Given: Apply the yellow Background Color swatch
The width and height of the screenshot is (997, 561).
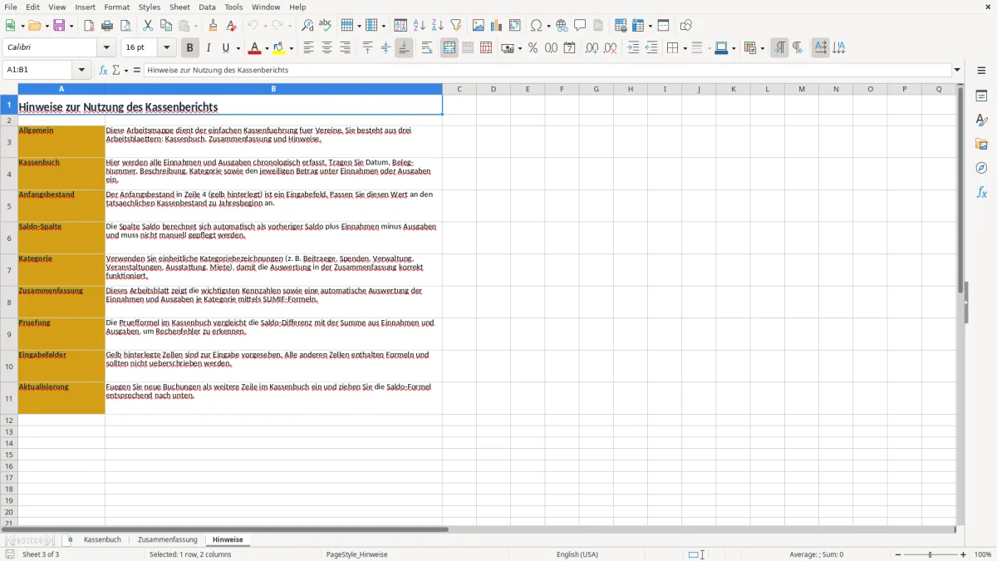Looking at the screenshot, I should click(279, 48).
